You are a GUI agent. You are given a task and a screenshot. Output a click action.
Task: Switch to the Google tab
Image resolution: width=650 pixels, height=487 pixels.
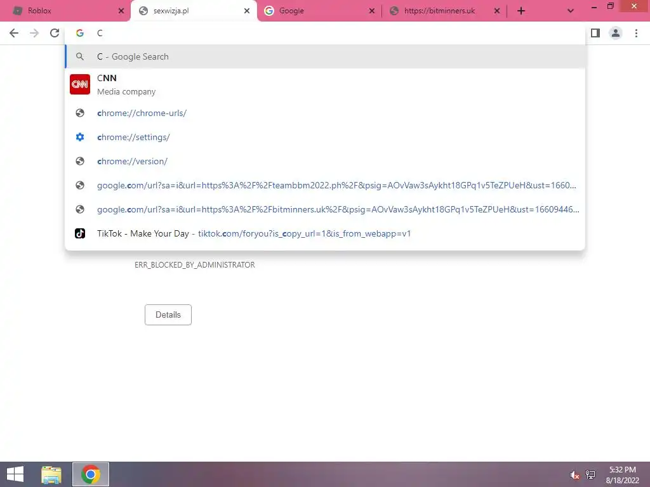tap(319, 11)
